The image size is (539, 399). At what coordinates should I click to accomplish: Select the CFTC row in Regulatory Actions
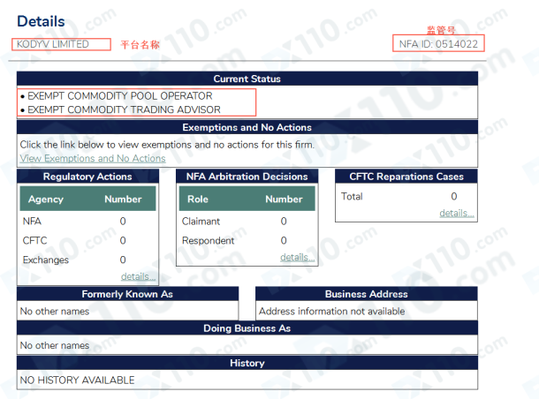87,240
